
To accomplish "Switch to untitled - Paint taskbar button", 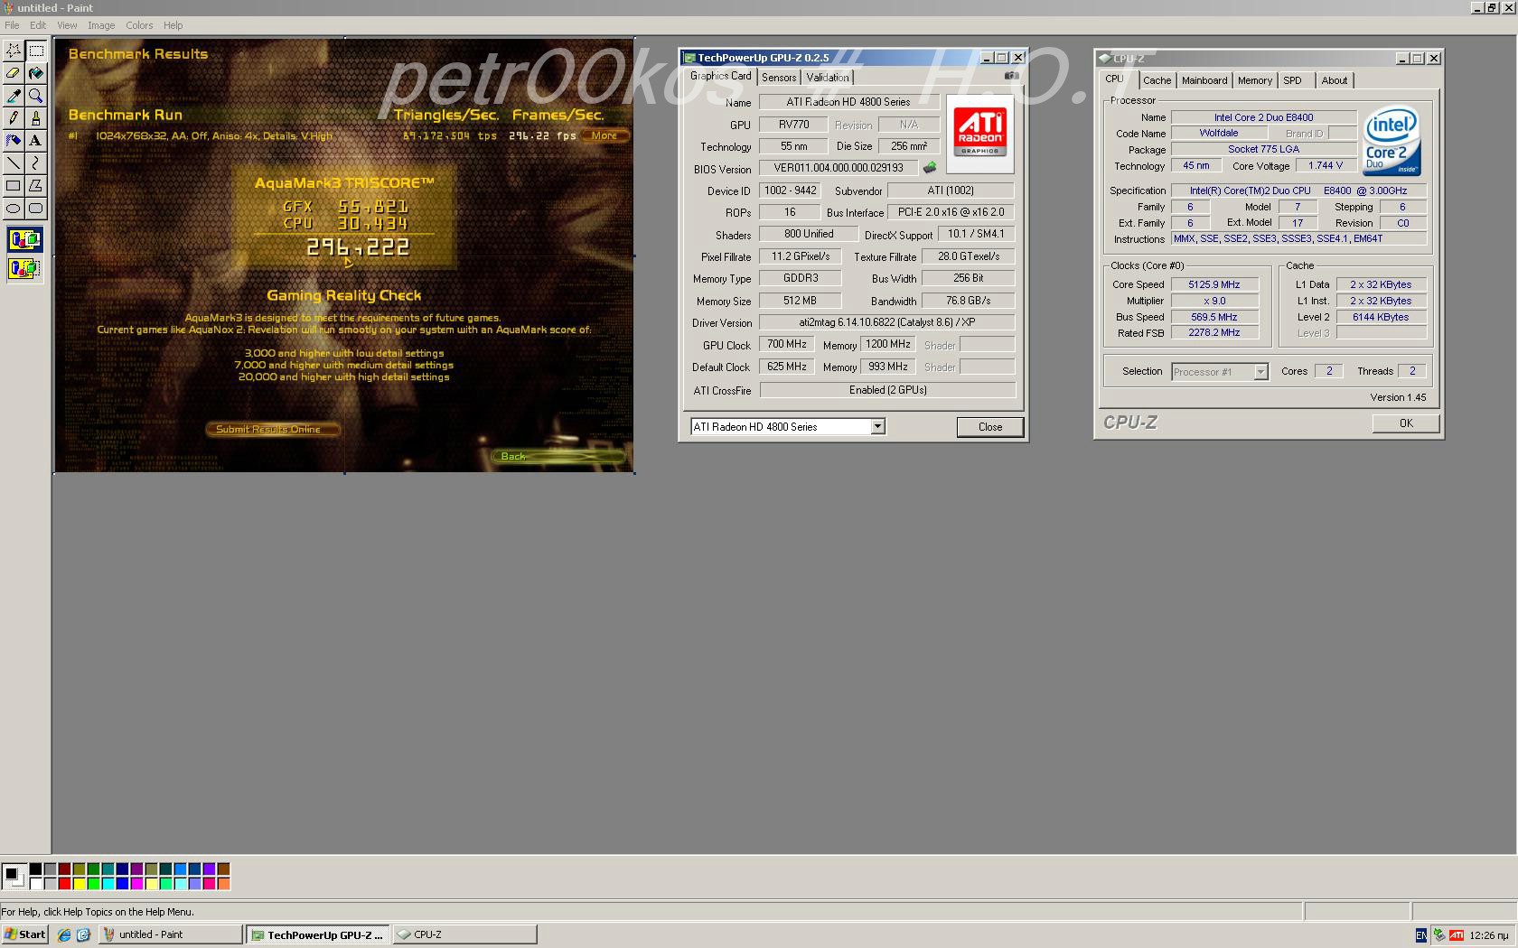I will (170, 934).
